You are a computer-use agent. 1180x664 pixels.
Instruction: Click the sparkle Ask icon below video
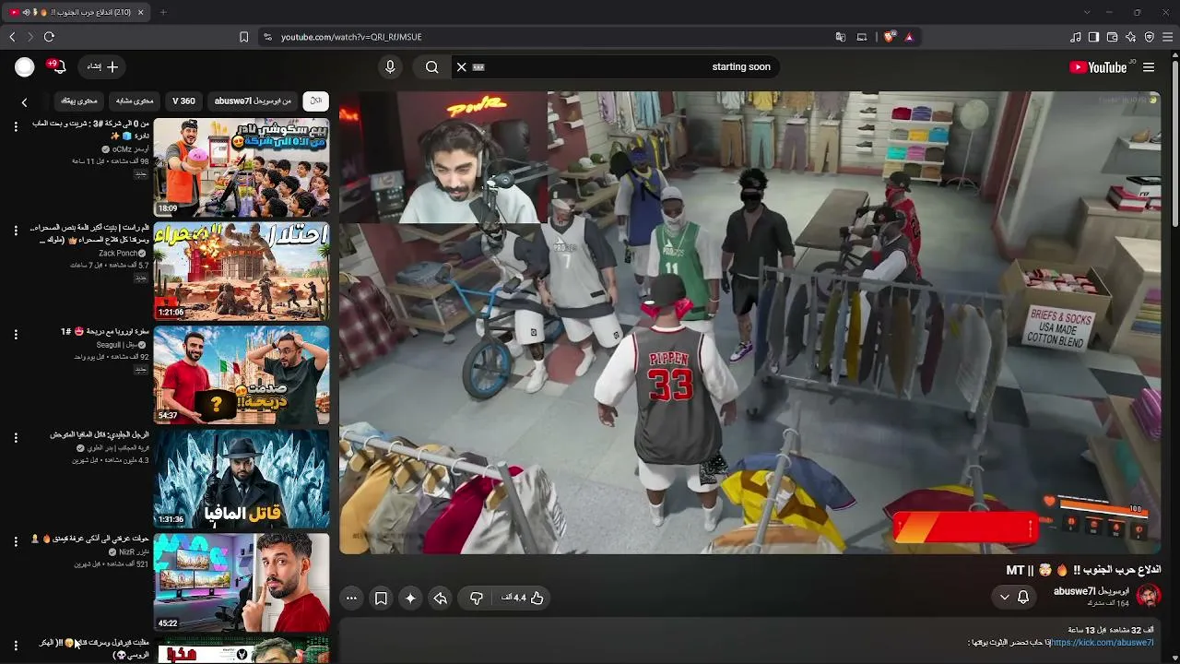tap(410, 598)
